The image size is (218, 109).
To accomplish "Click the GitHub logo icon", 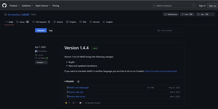I will click(4, 6).
